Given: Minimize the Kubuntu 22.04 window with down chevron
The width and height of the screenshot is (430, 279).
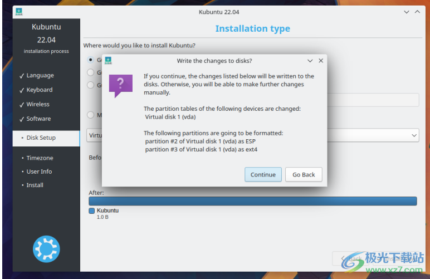Looking at the screenshot, I should [407, 12].
